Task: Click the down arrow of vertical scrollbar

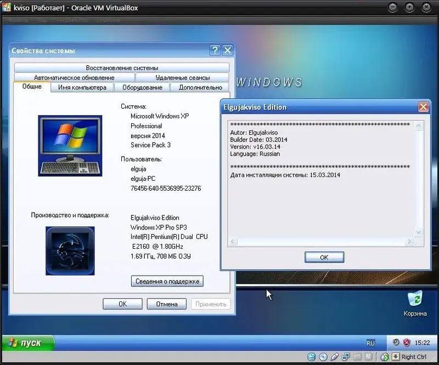Action: (419, 232)
